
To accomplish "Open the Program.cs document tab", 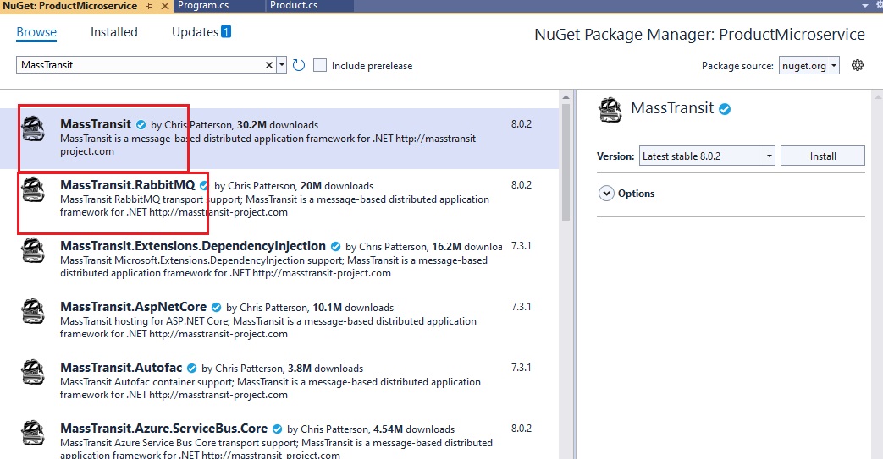I will coord(203,6).
